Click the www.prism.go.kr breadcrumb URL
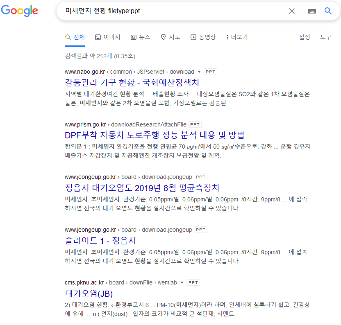This screenshot has width=341, height=325. pyautogui.click(x=125, y=124)
